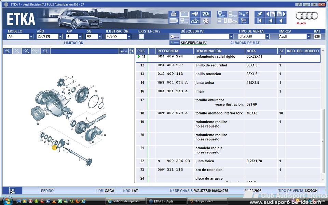Click the Pedido button in status bar
Viewport: 328px width, 205px height.
click(x=47, y=191)
